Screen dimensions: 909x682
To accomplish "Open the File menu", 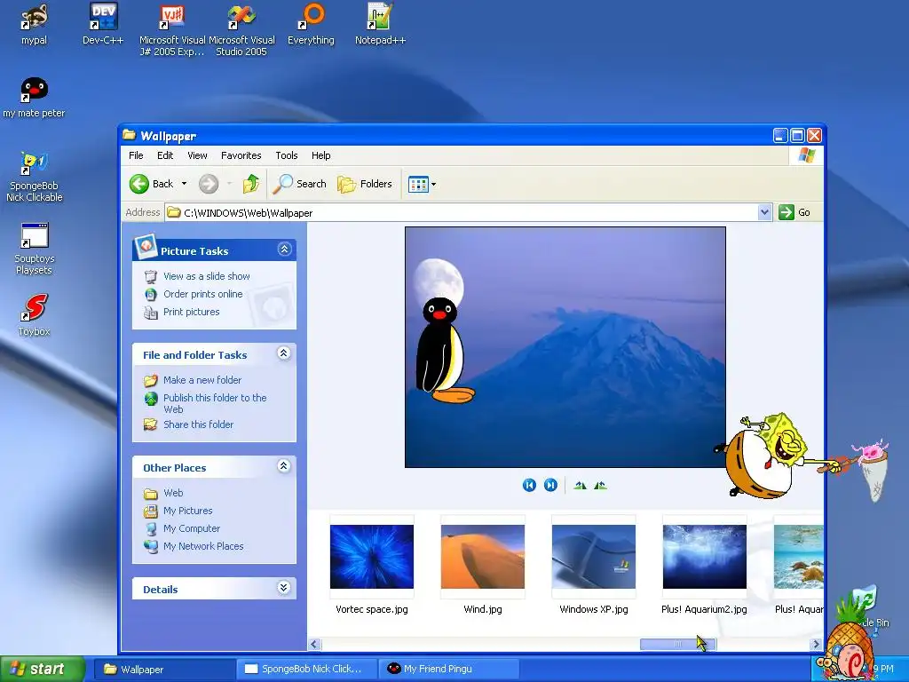I will click(136, 155).
